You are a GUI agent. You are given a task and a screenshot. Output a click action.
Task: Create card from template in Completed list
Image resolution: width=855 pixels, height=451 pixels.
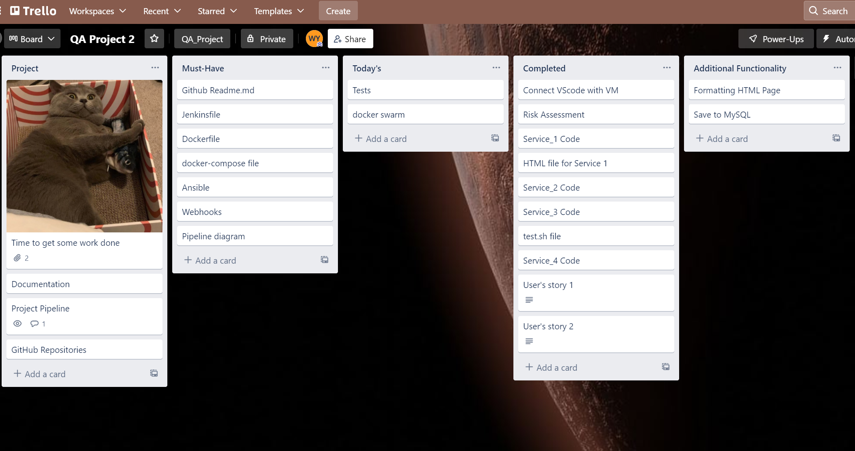coord(666,367)
